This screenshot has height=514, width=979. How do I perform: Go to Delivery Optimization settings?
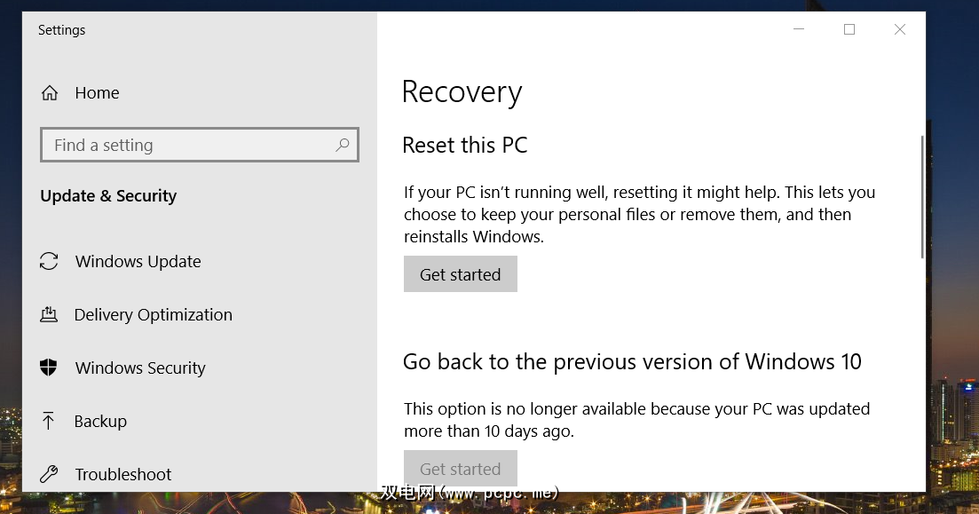[153, 315]
